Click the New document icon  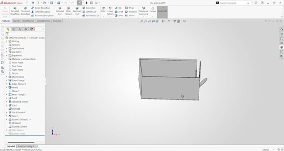point(38,3)
